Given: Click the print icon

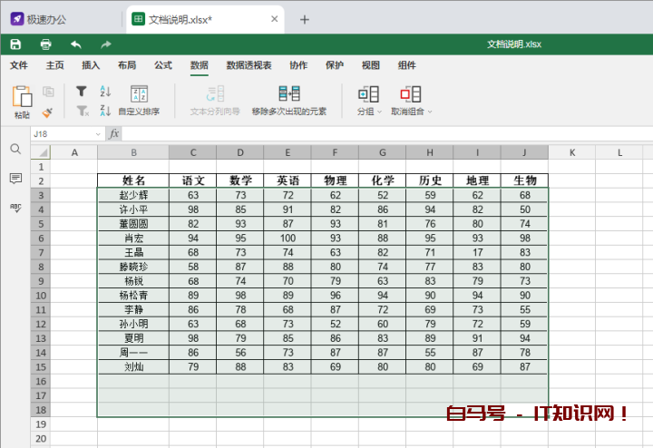Looking at the screenshot, I should (46, 44).
